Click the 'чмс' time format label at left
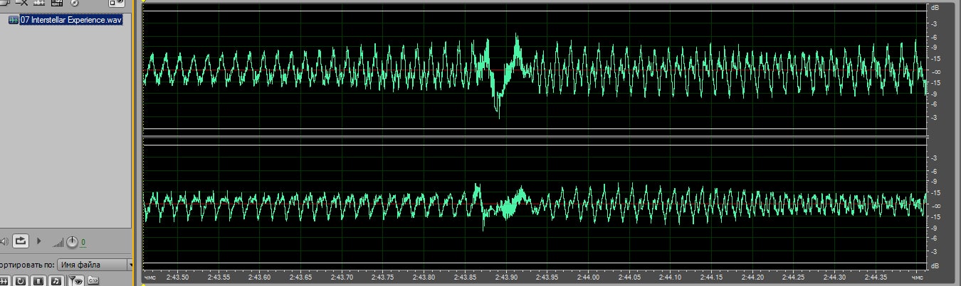 coord(150,277)
